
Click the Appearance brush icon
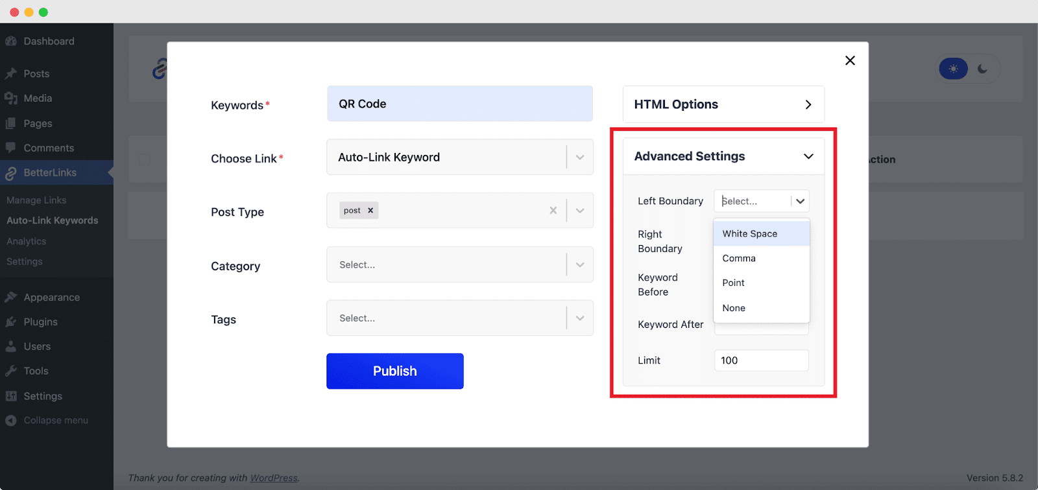[11, 297]
